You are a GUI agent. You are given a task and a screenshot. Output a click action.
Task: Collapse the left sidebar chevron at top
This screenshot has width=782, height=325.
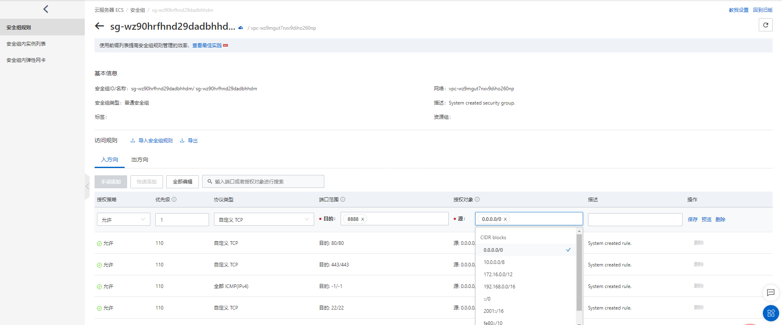tap(46, 9)
